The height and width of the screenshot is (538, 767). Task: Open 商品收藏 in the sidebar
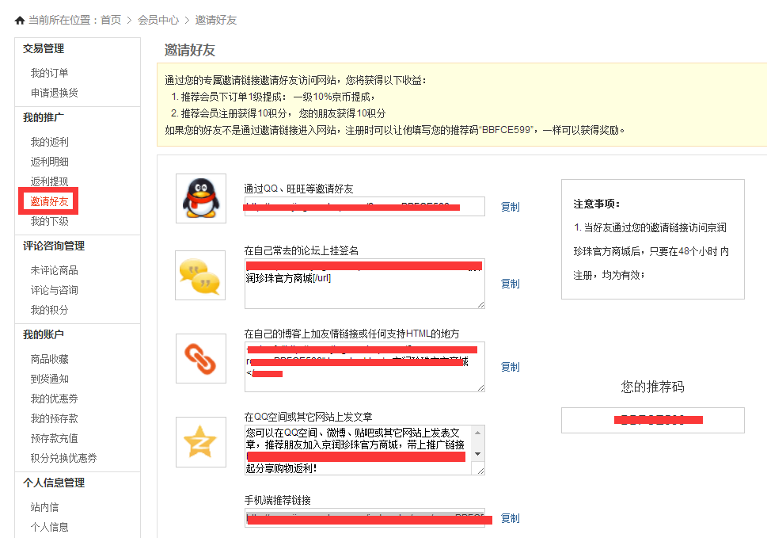click(49, 359)
